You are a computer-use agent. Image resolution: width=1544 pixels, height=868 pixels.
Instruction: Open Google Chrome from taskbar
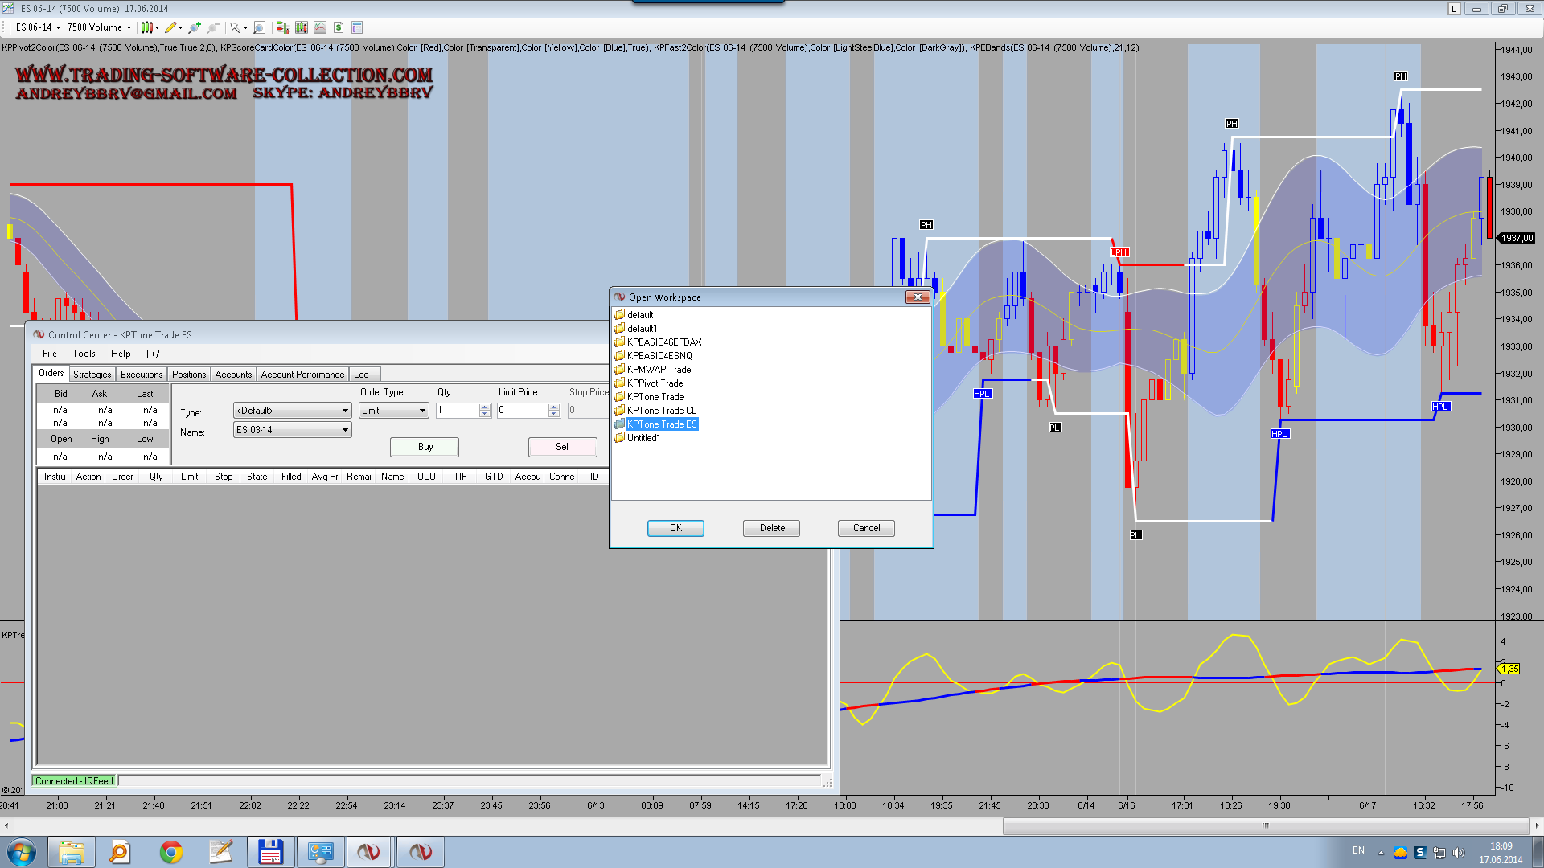[x=170, y=852]
